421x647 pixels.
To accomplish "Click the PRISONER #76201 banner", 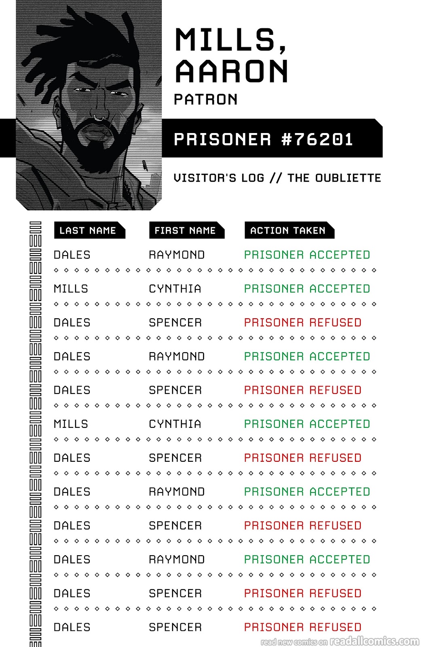I will coord(264,140).
